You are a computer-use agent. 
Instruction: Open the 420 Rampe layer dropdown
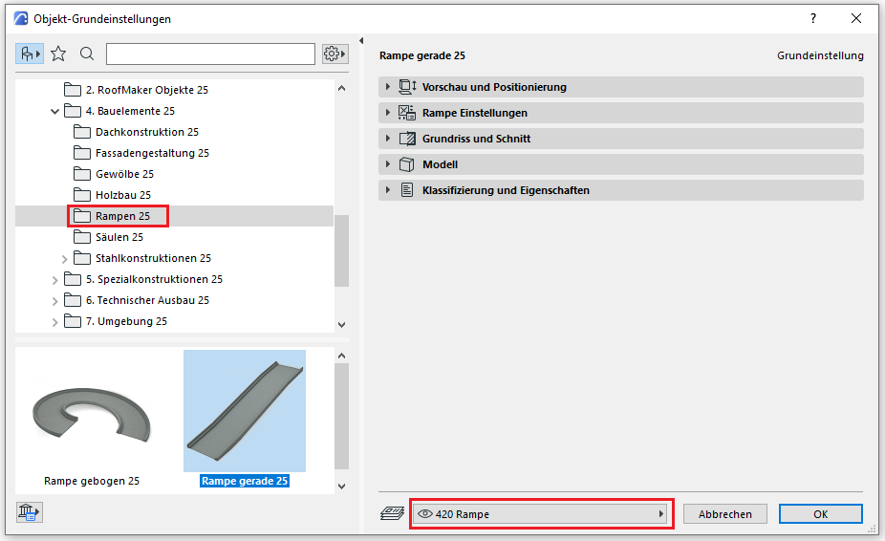tap(543, 514)
